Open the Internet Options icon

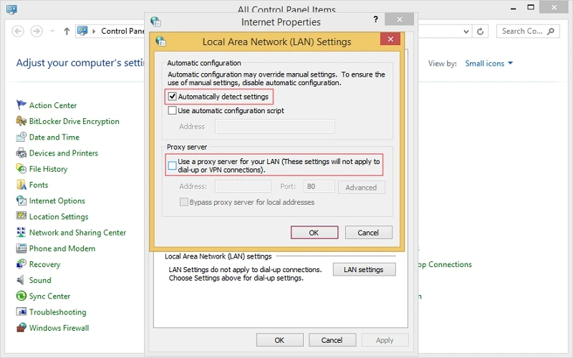pyautogui.click(x=21, y=200)
